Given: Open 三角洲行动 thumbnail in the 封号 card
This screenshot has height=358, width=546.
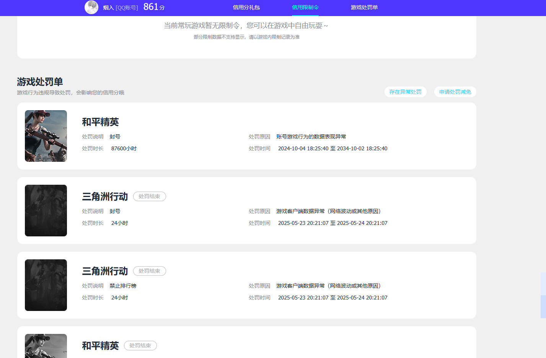Looking at the screenshot, I should [46, 210].
